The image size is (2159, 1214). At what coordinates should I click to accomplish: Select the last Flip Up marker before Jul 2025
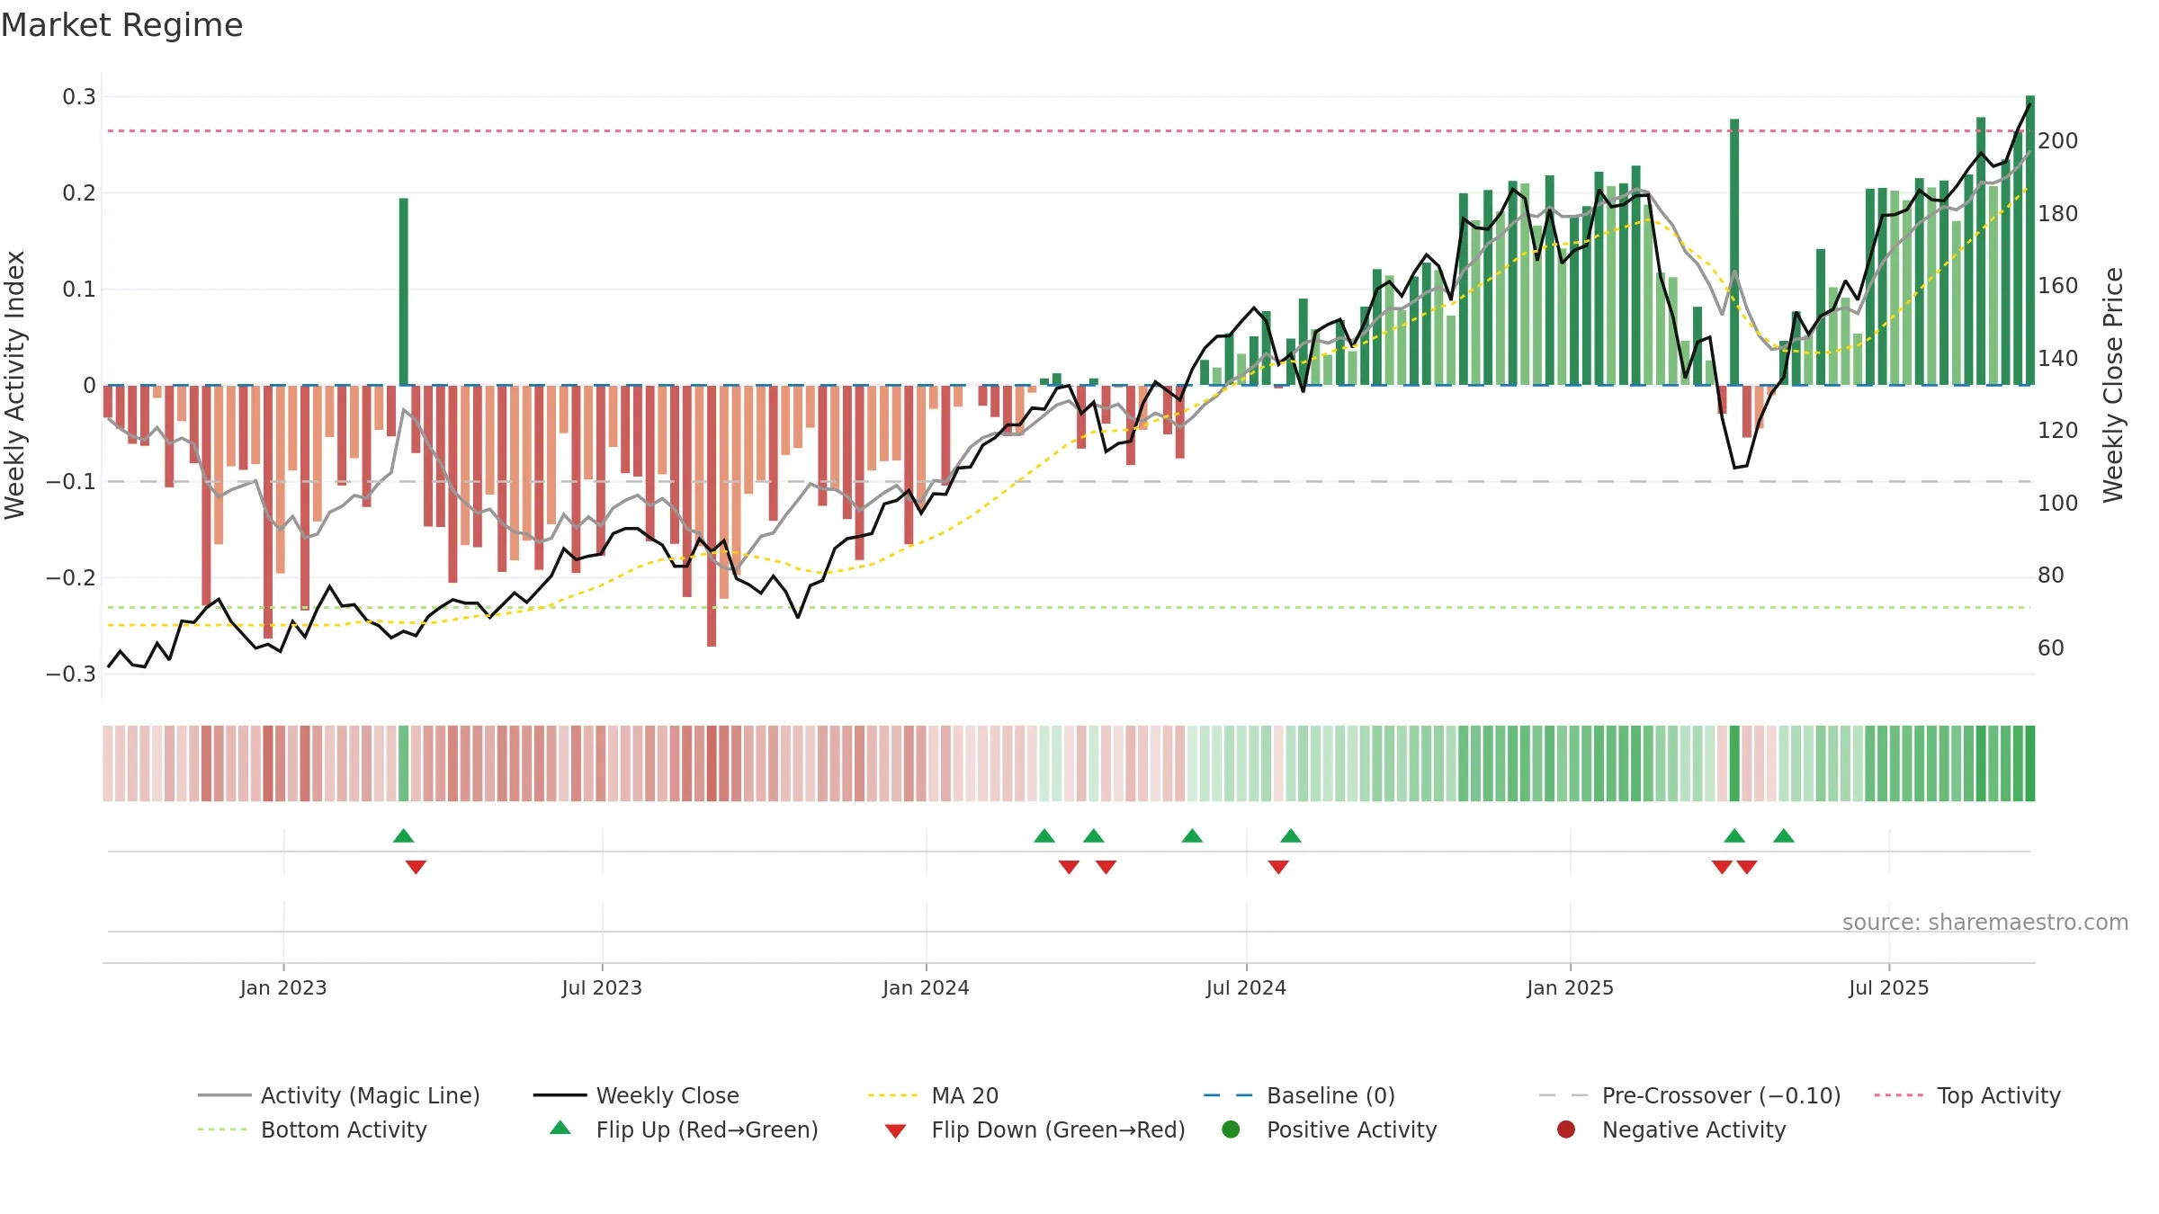pos(1784,835)
